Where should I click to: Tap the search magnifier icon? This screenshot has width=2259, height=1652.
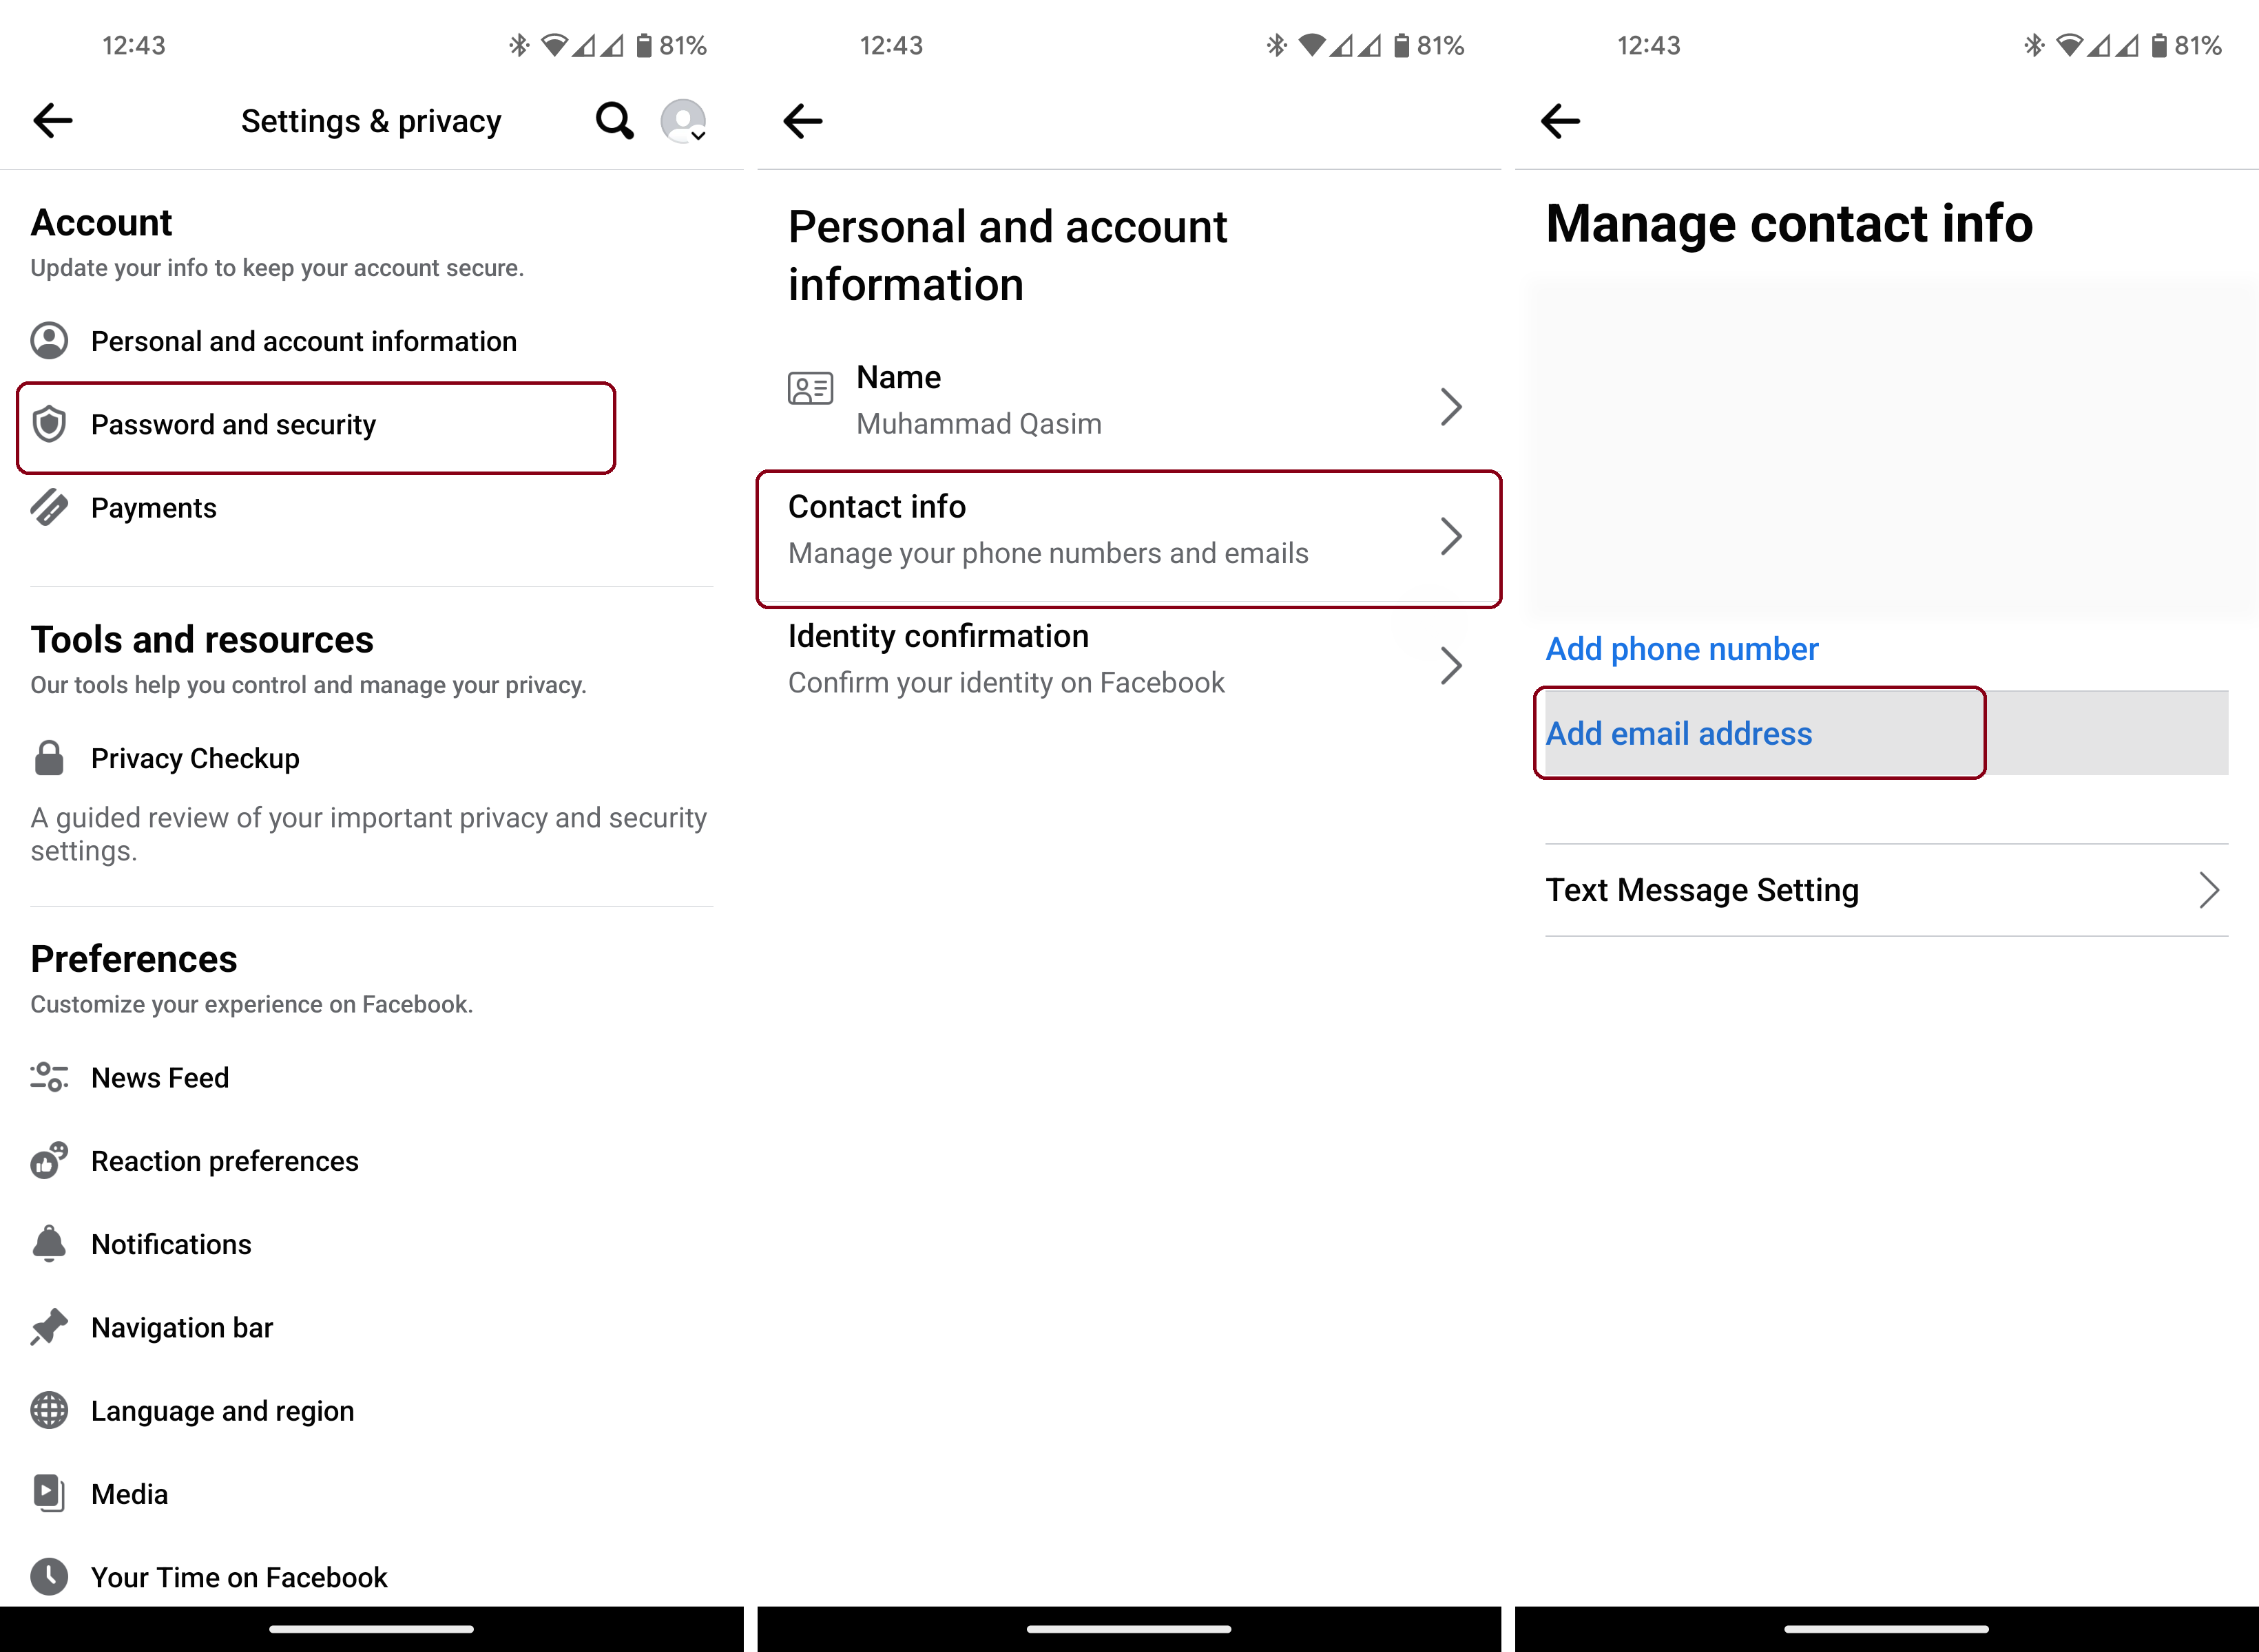tap(614, 121)
